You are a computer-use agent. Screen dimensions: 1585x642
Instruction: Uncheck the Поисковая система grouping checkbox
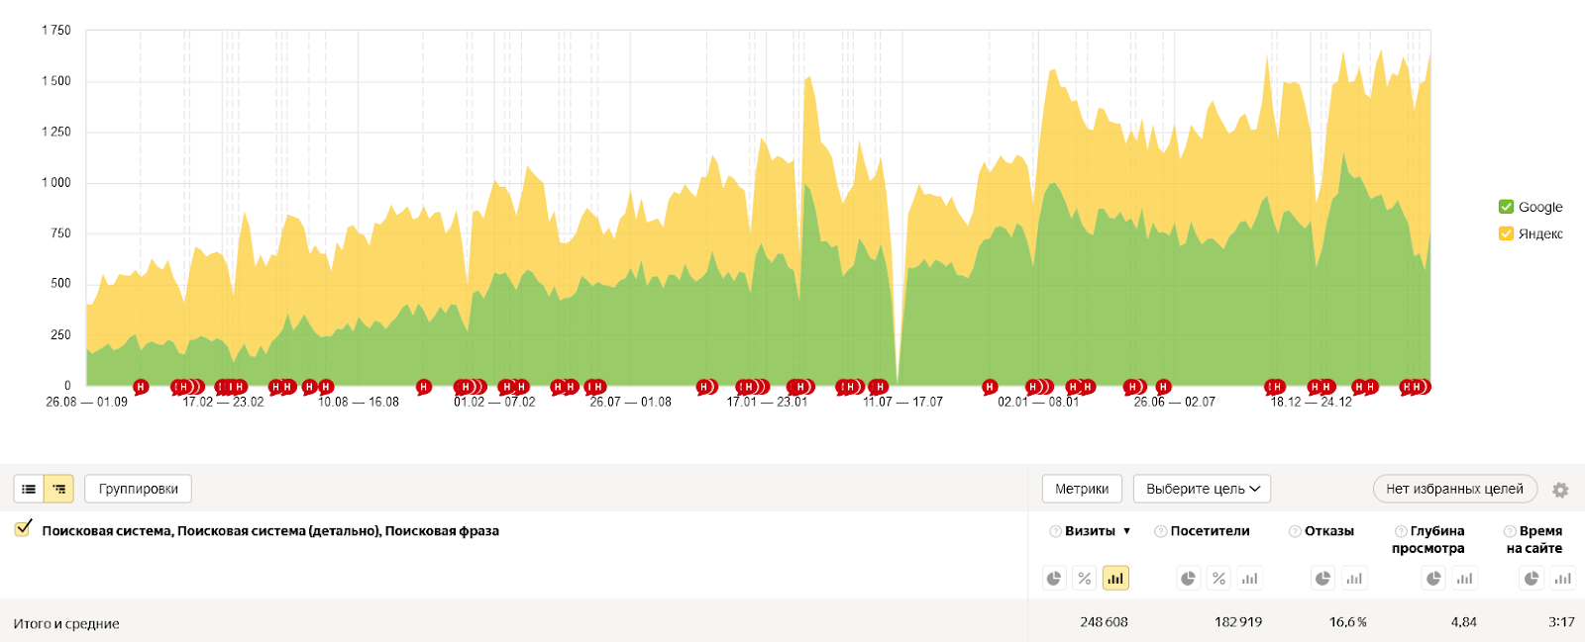coord(23,529)
